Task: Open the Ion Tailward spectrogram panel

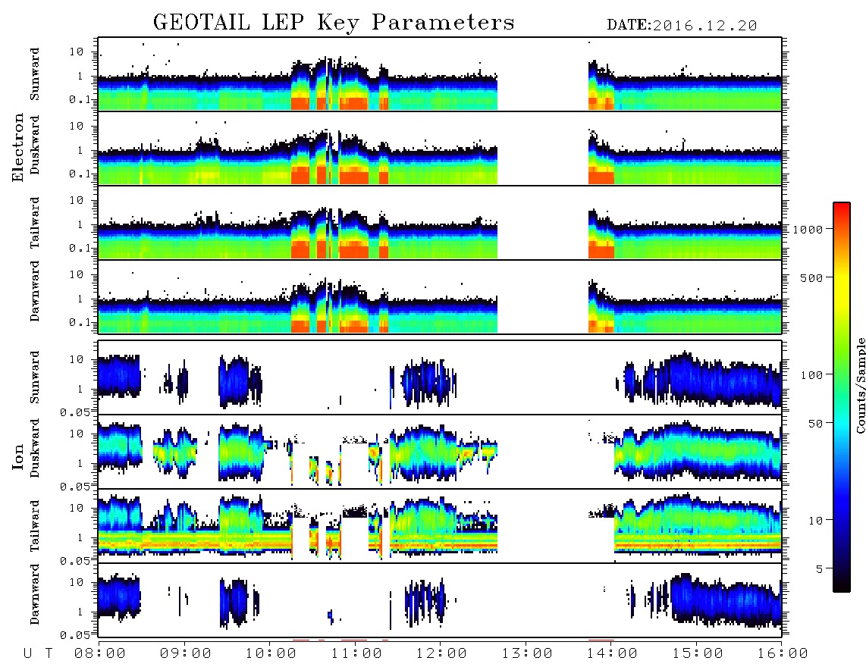Action: pyautogui.click(x=440, y=526)
